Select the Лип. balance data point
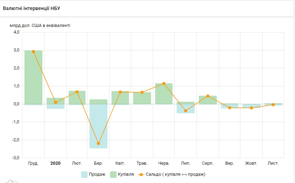This screenshot has height=183, width=295. pyautogui.click(x=186, y=111)
